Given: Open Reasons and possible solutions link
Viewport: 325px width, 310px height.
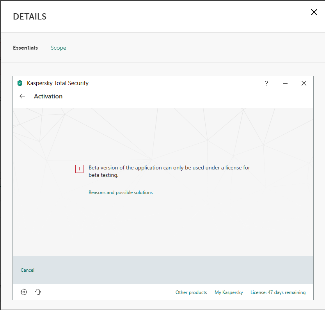Looking at the screenshot, I should click(x=121, y=192).
